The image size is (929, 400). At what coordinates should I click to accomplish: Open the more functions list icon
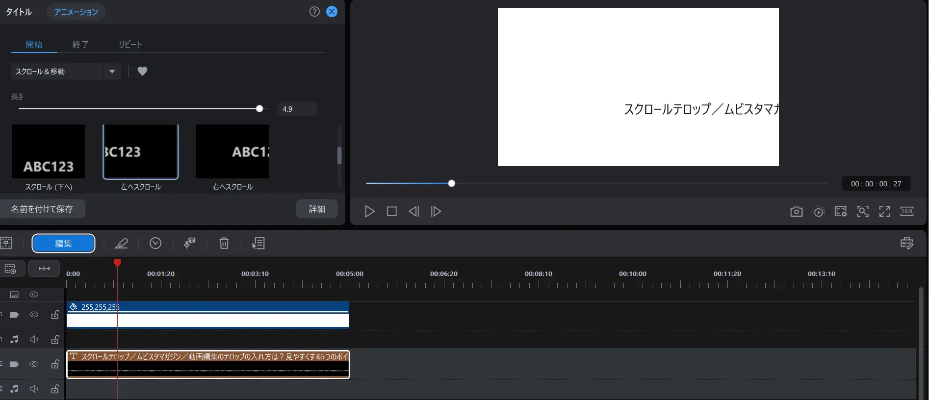click(258, 243)
